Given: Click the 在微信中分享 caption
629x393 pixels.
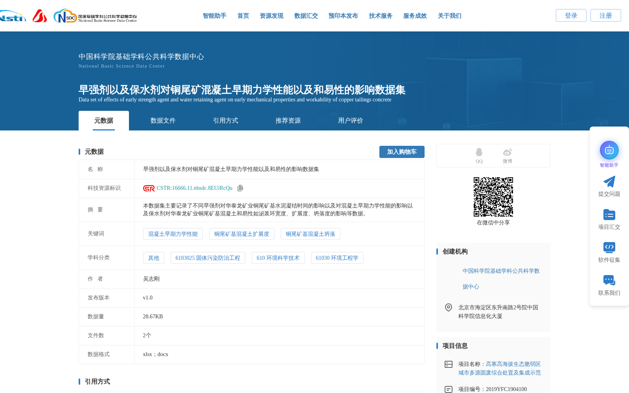Looking at the screenshot, I should (493, 223).
